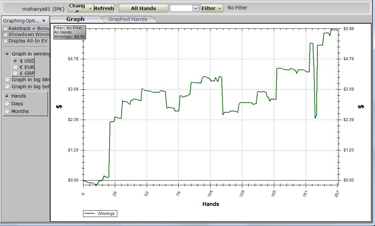
Task: Switch graph to Days view
Action: pos(7,104)
